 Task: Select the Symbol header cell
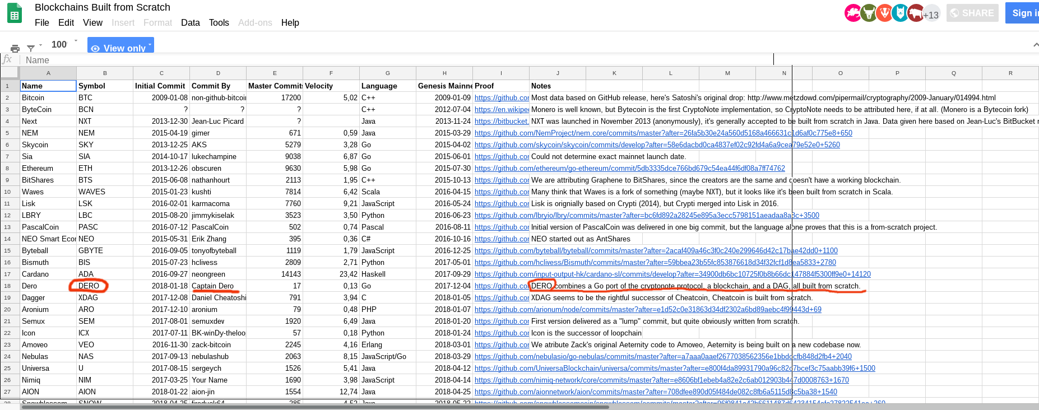point(105,86)
